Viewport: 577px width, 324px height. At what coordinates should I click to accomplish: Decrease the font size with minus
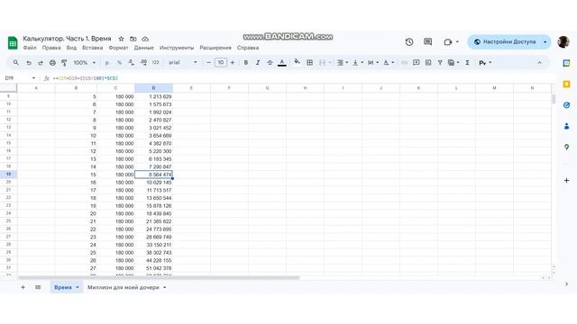[208, 63]
